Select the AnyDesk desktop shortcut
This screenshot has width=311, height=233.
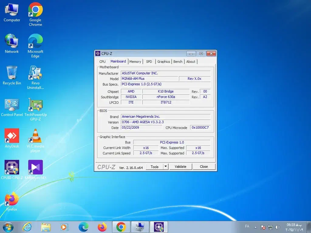(12, 136)
